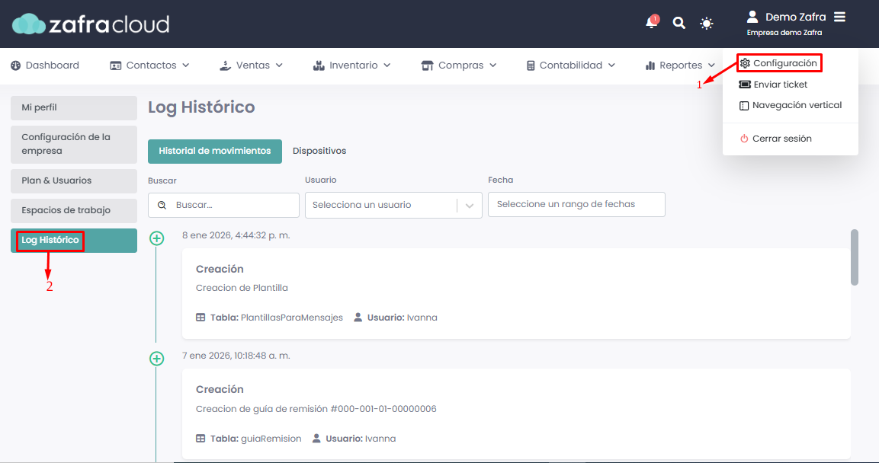
Task: Click the Ventas hand icon
Action: point(225,65)
